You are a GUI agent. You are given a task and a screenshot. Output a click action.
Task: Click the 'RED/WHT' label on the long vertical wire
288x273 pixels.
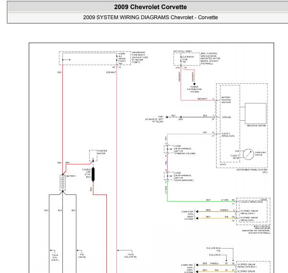click(111, 72)
